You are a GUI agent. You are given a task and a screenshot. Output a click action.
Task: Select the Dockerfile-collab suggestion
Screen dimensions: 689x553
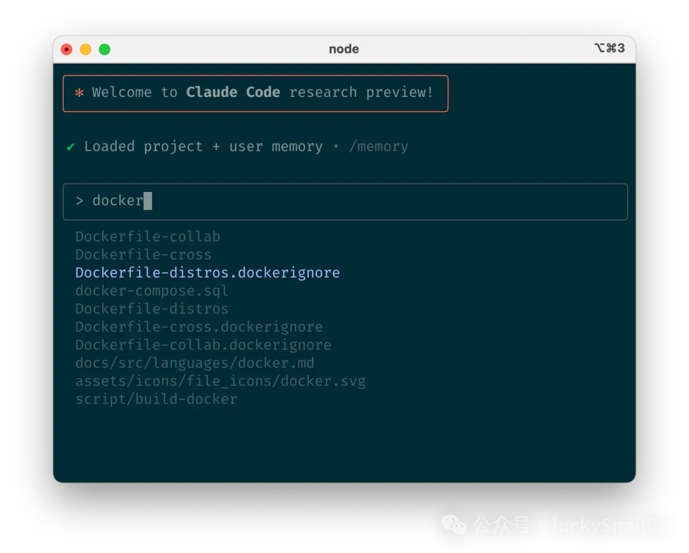pos(147,237)
